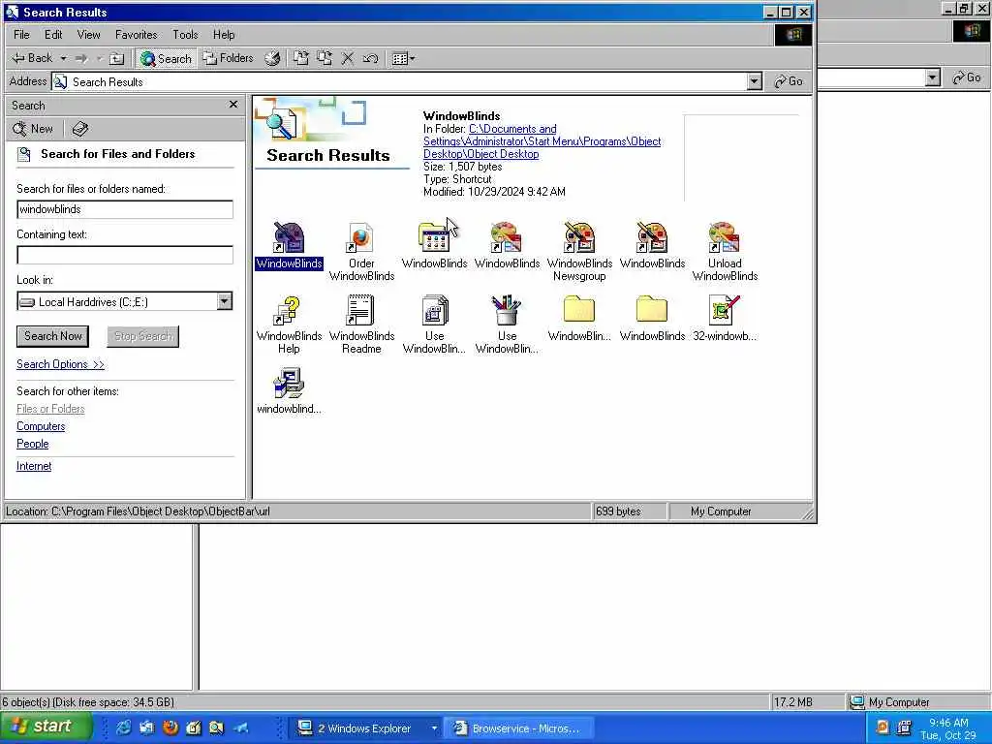This screenshot has width=992, height=744.
Task: Expand the Address bar dropdown in Search Results
Action: click(754, 81)
